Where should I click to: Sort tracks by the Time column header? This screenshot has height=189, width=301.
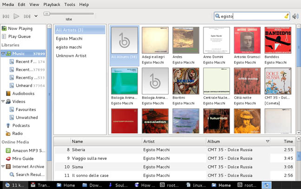pyautogui.click(x=282, y=142)
